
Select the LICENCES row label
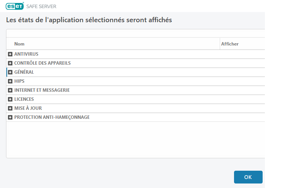point(24,99)
